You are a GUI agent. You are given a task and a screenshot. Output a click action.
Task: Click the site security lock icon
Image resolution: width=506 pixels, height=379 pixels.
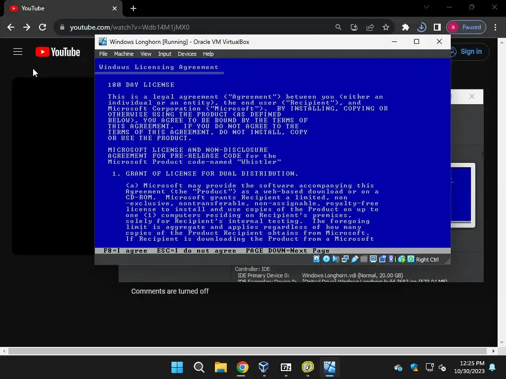(62, 27)
